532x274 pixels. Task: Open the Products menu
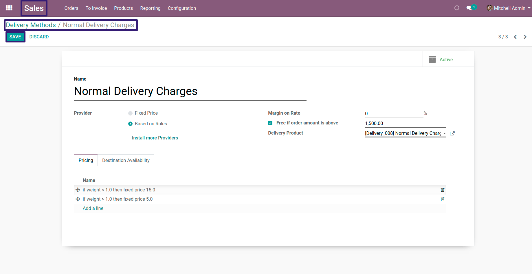pos(123,8)
